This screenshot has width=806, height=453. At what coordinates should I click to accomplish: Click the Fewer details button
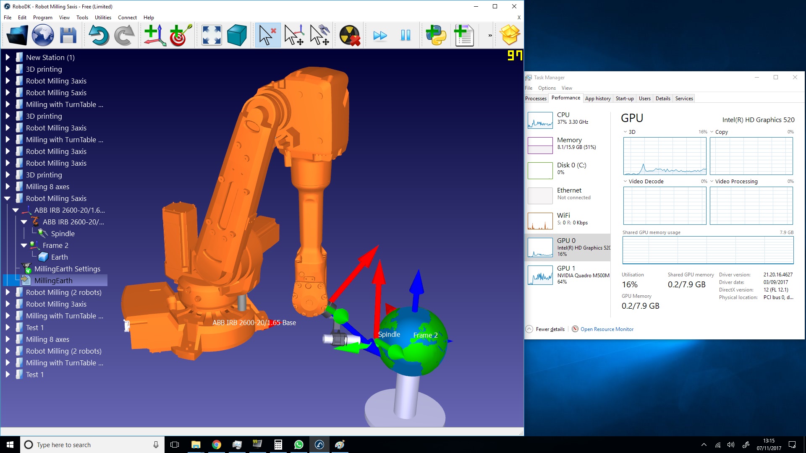[x=550, y=329]
